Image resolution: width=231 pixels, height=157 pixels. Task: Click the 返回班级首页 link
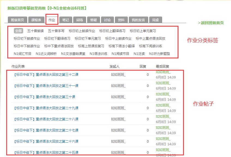tap(212, 23)
